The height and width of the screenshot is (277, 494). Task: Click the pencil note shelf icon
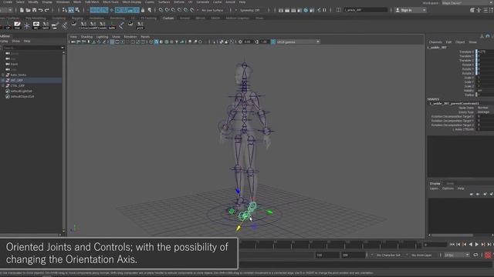click(17, 25)
